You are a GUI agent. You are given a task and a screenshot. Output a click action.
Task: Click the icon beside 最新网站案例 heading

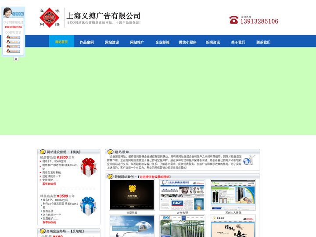(x=110, y=176)
